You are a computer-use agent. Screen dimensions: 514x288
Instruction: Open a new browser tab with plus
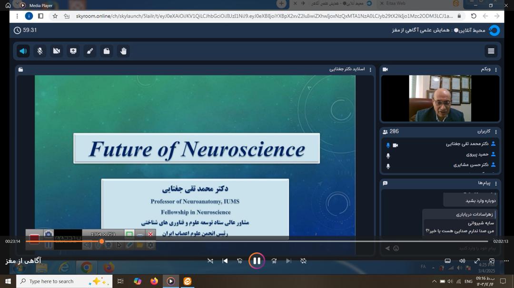(281, 4)
